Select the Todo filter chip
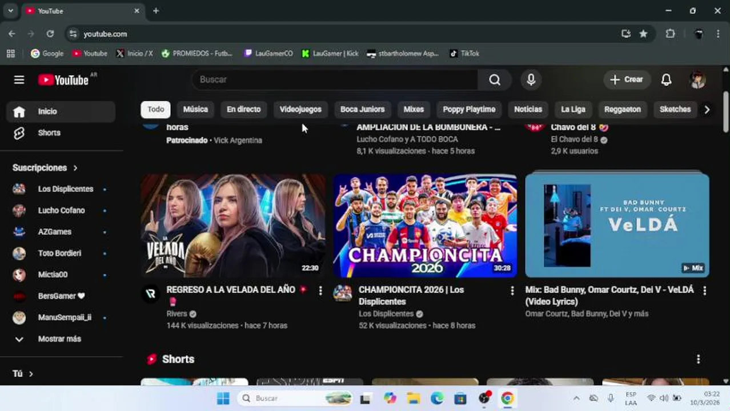The width and height of the screenshot is (730, 411). pyautogui.click(x=155, y=109)
